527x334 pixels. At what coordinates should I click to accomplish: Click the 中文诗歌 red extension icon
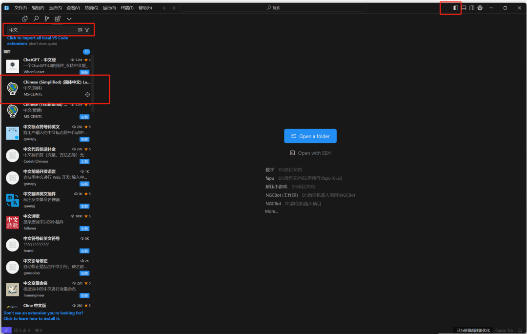(12, 222)
